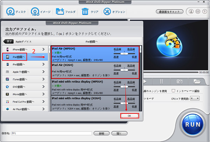Click the iPod video device icon

pyautogui.click(x=7, y=64)
